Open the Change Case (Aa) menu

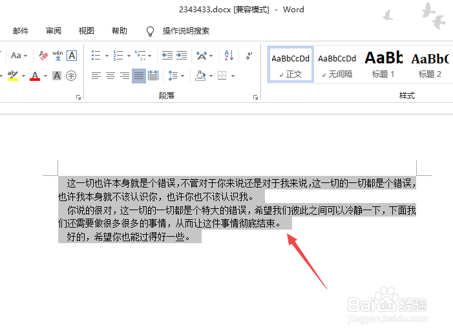19,55
